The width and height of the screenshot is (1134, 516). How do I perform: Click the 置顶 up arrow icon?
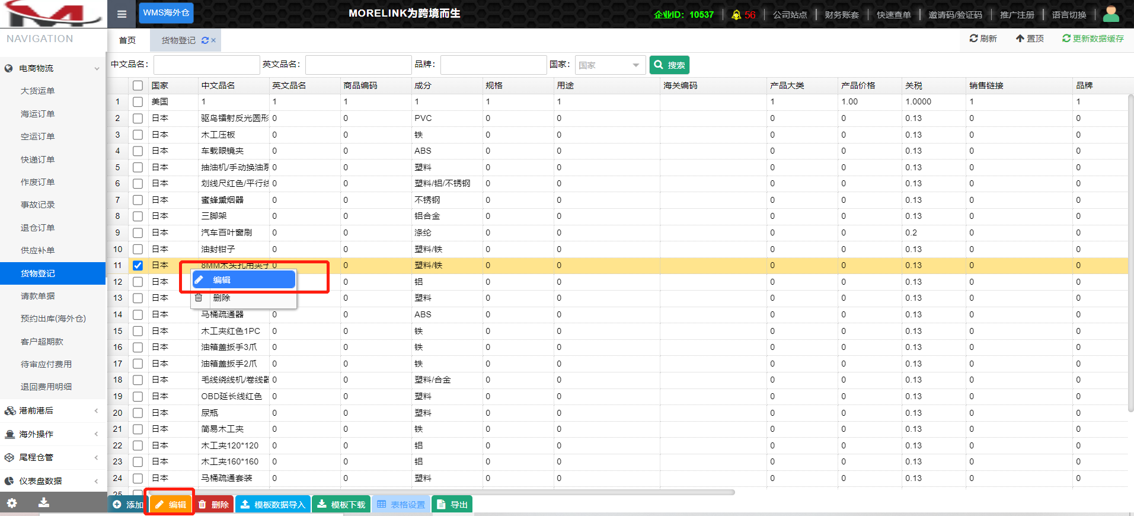pos(1020,39)
